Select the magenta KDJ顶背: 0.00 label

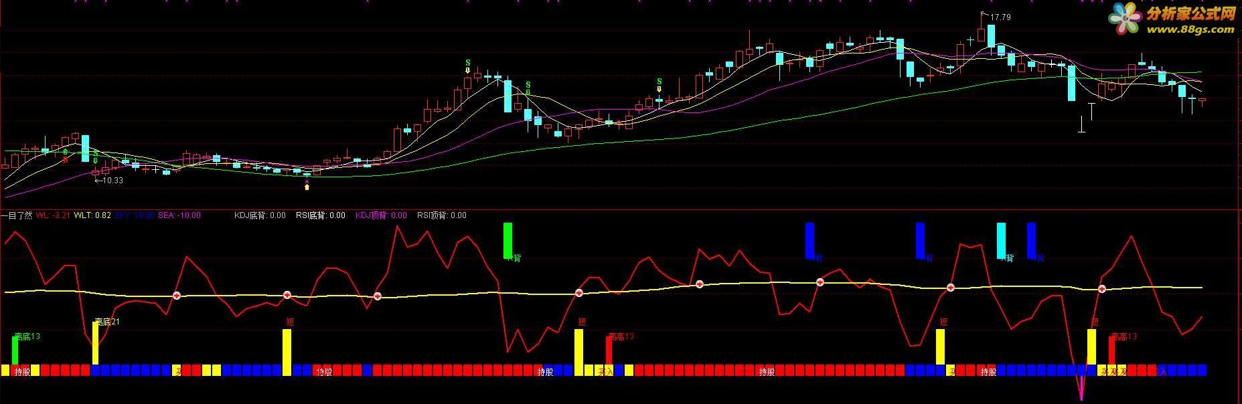pyautogui.click(x=381, y=215)
